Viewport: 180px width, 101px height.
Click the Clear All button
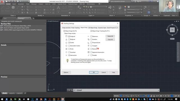coord(110,40)
